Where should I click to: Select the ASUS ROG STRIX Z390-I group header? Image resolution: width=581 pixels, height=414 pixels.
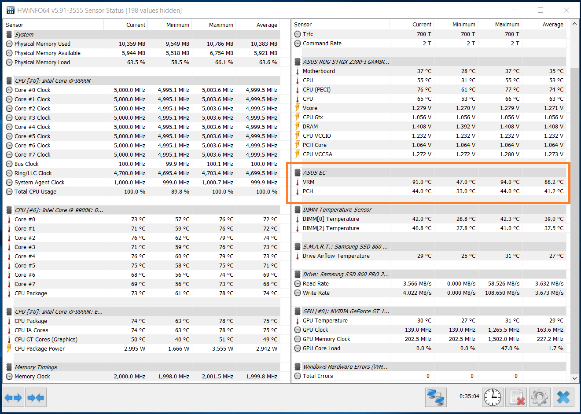429,62
